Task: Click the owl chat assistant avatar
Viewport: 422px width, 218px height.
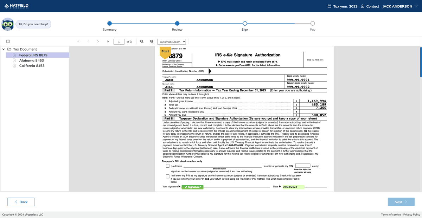Action: pyautogui.click(x=8, y=24)
